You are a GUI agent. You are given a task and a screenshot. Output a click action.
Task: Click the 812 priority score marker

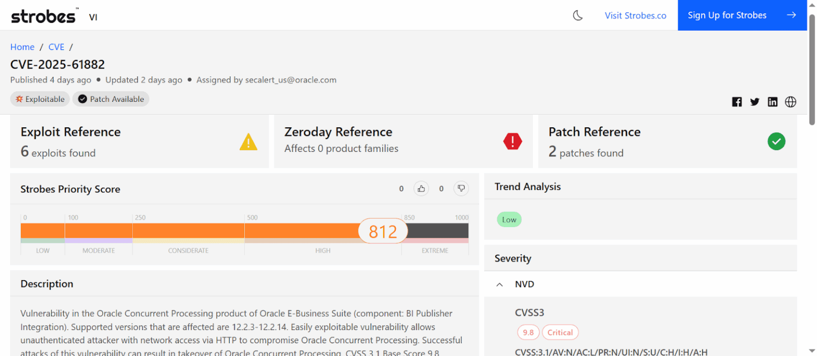click(382, 231)
